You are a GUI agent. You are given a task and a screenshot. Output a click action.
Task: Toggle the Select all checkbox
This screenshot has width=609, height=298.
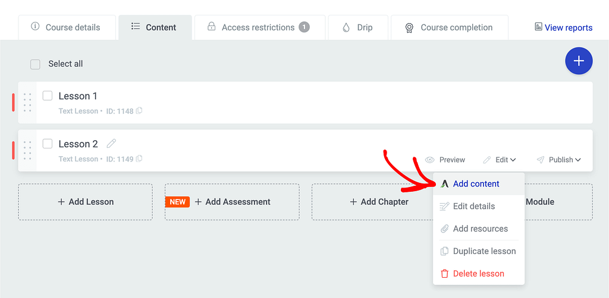pos(35,64)
